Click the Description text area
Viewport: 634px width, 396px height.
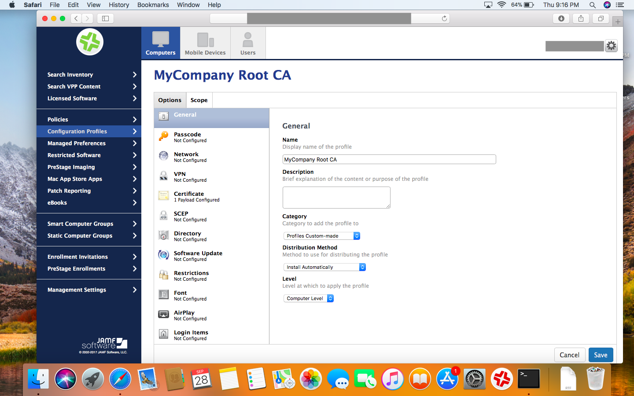(x=336, y=198)
